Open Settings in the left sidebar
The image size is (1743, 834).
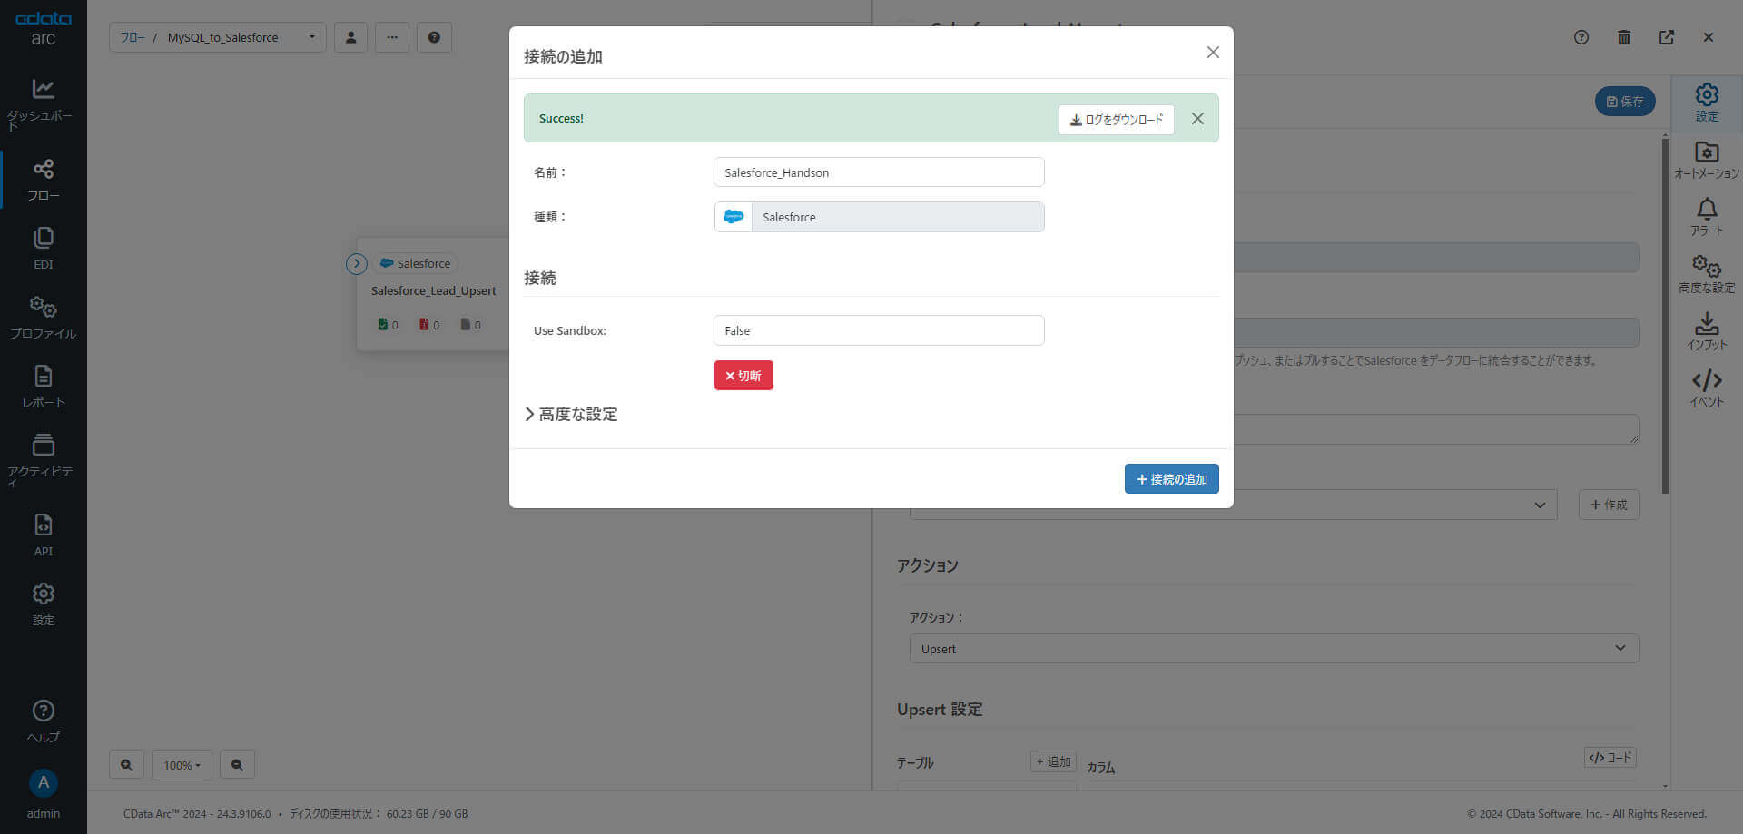43,604
